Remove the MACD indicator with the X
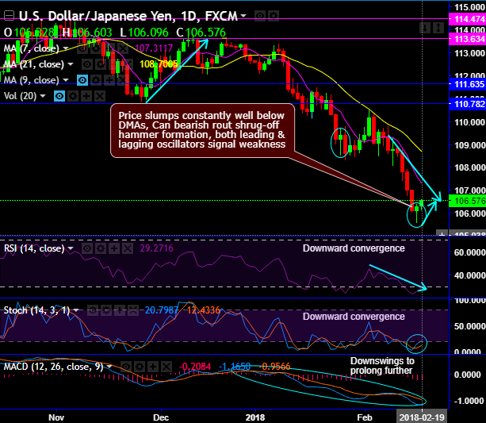 point(166,367)
